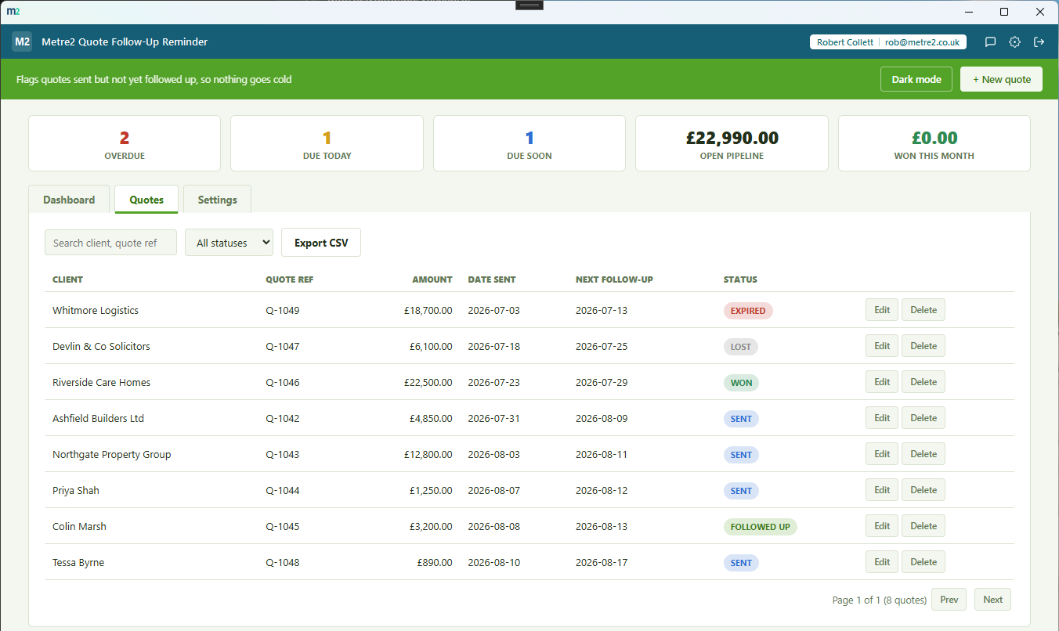Click Colin Marsh follow-up date 2026-08-13

click(x=602, y=527)
